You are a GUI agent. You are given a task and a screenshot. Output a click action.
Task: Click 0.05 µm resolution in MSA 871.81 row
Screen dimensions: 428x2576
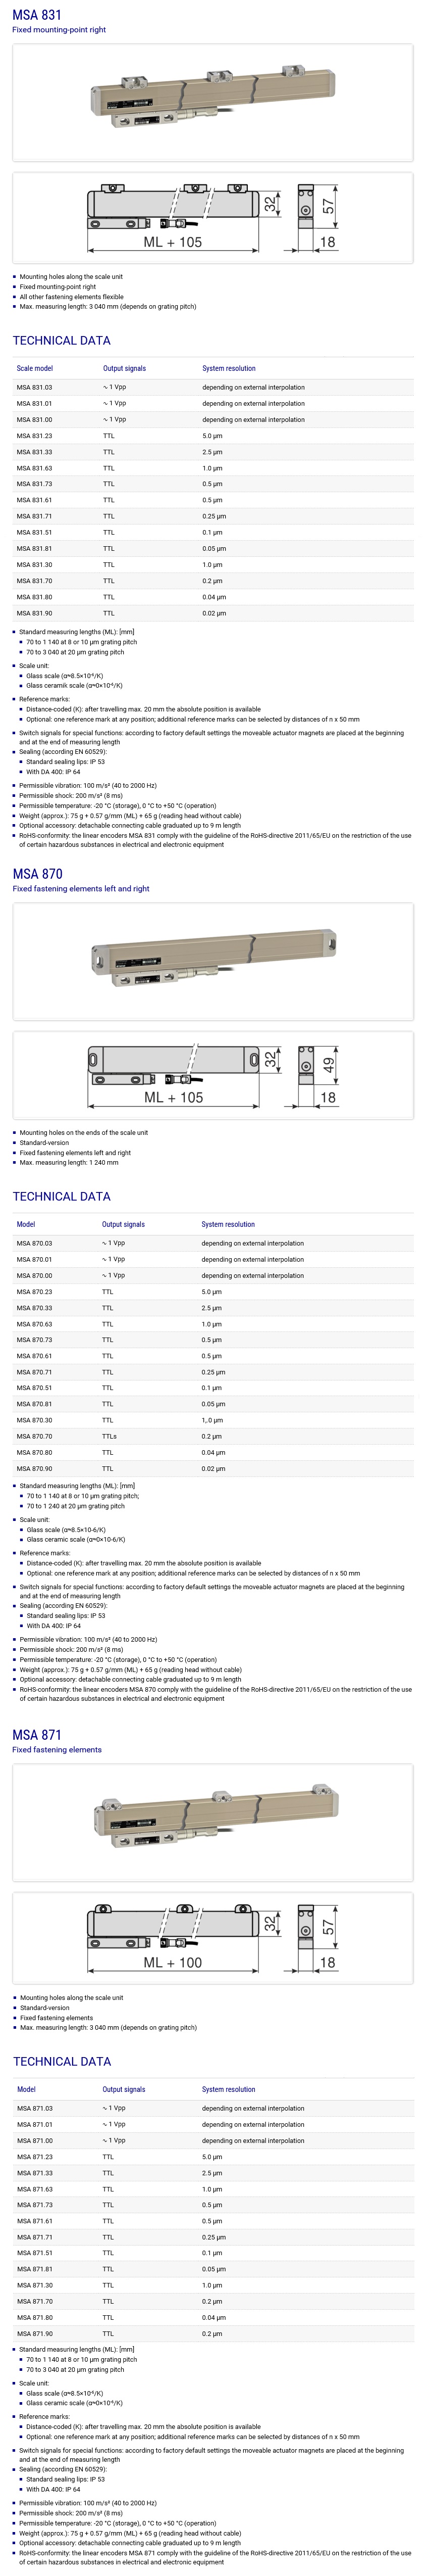[x=214, y=2269]
